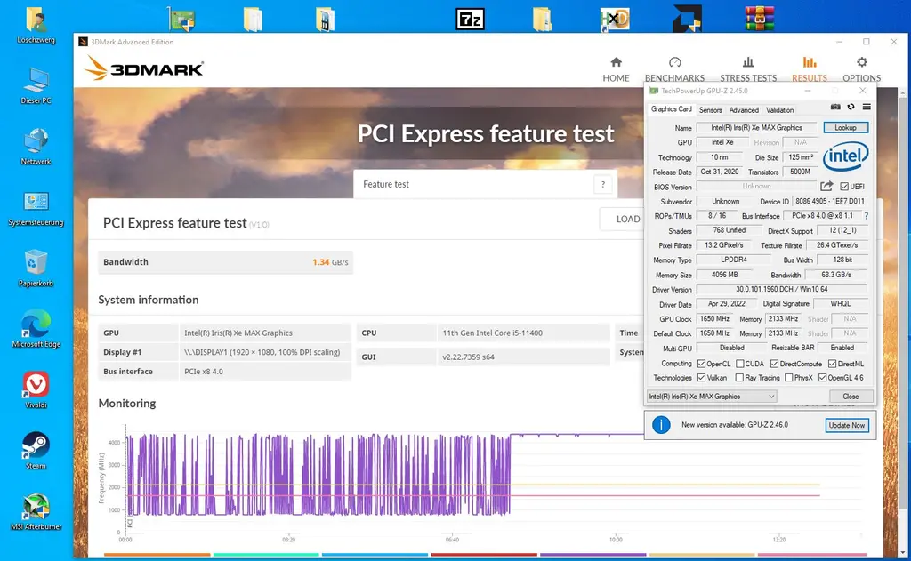911x561 pixels.
Task: Toggle the OpenCL checkbox
Action: (x=702, y=364)
